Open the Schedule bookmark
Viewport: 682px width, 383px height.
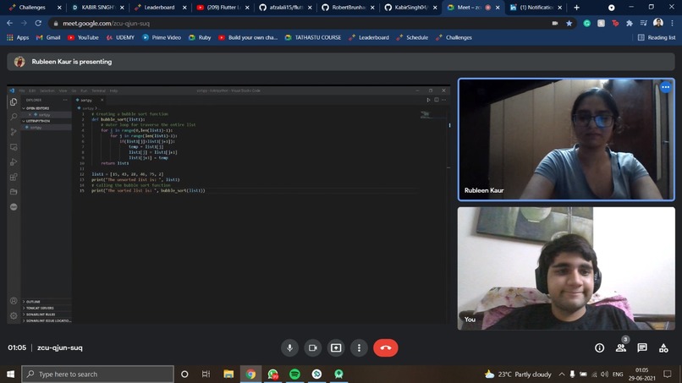click(412, 37)
